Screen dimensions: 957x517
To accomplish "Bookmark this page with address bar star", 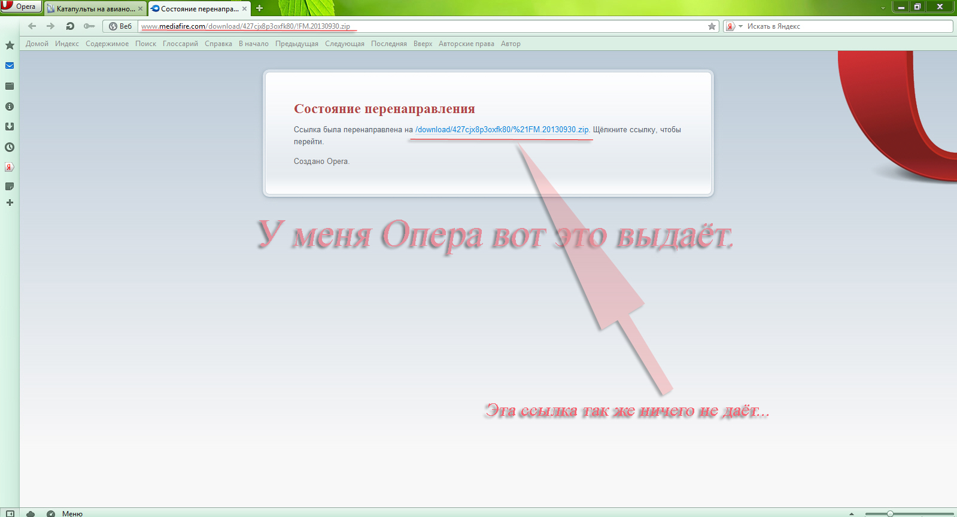I will [712, 26].
